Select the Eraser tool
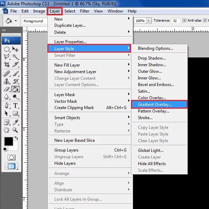The height and width of the screenshot is (209, 209). pos(7,89)
